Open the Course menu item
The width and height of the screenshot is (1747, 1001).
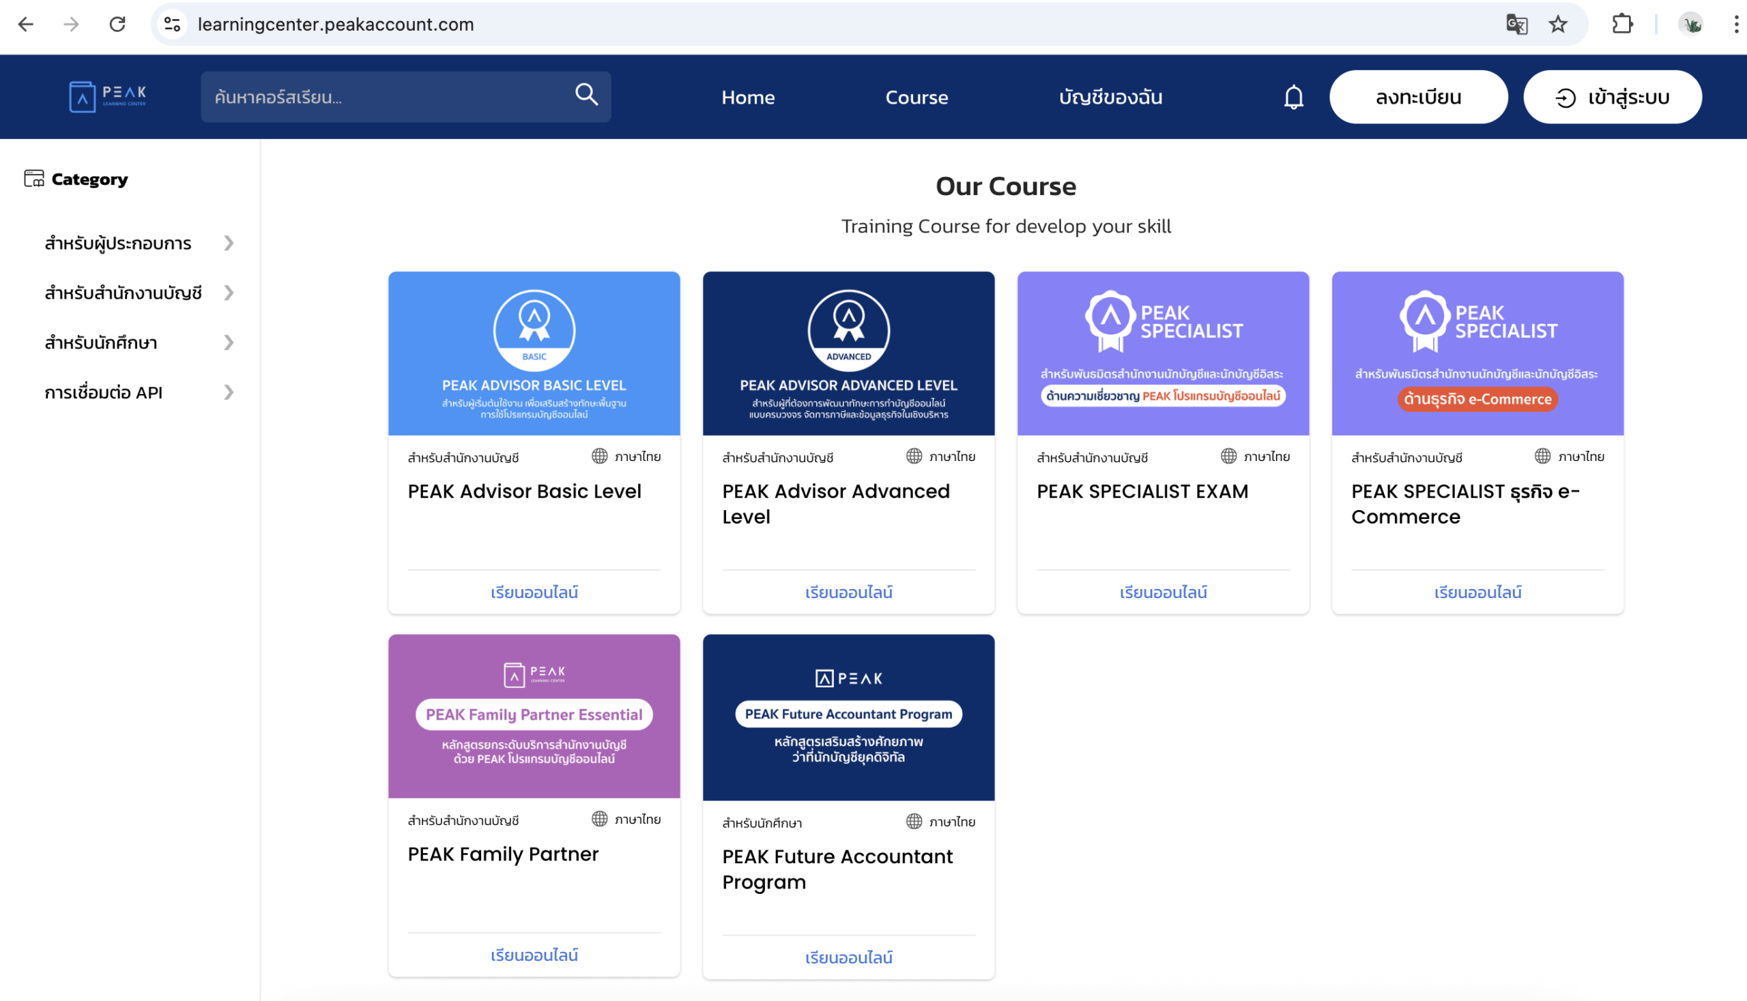(916, 97)
